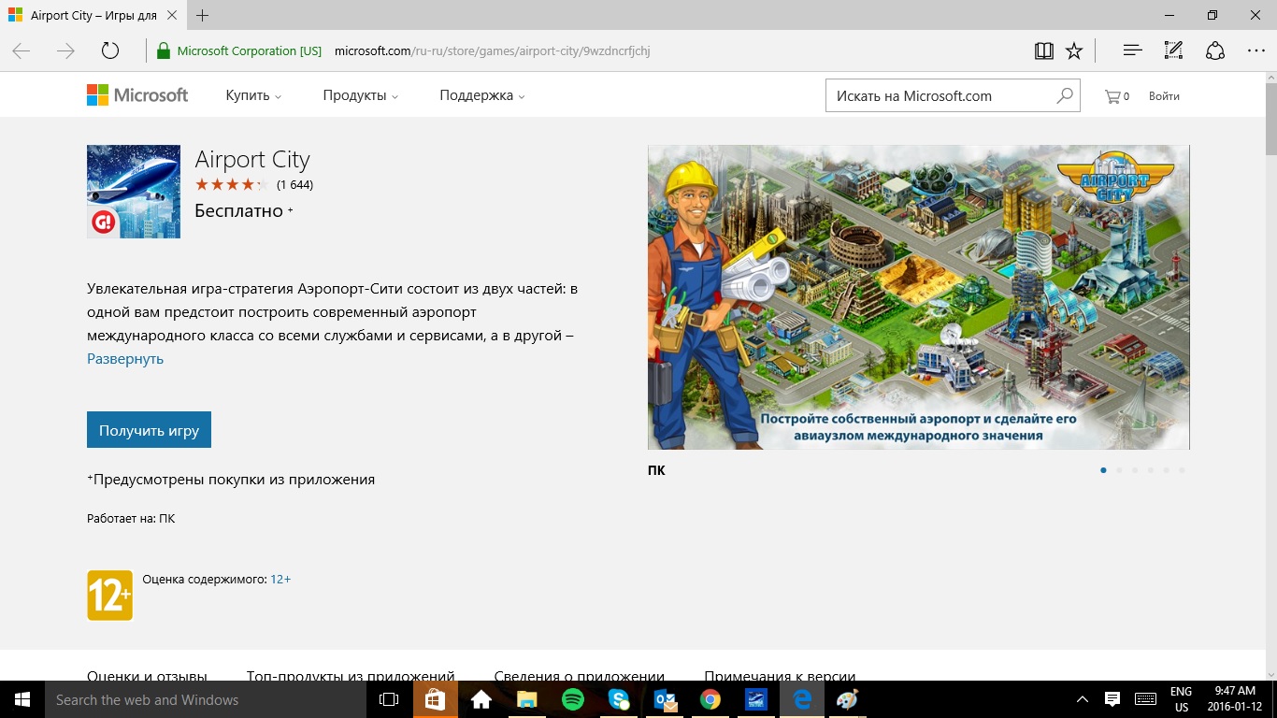Open Spotify from the taskbar
This screenshot has width=1277, height=718.
[x=573, y=699]
